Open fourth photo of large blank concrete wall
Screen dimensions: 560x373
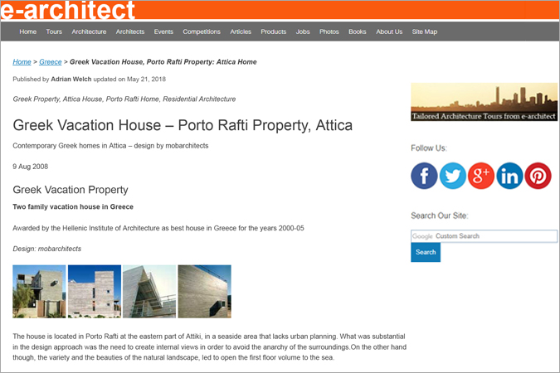(205, 291)
